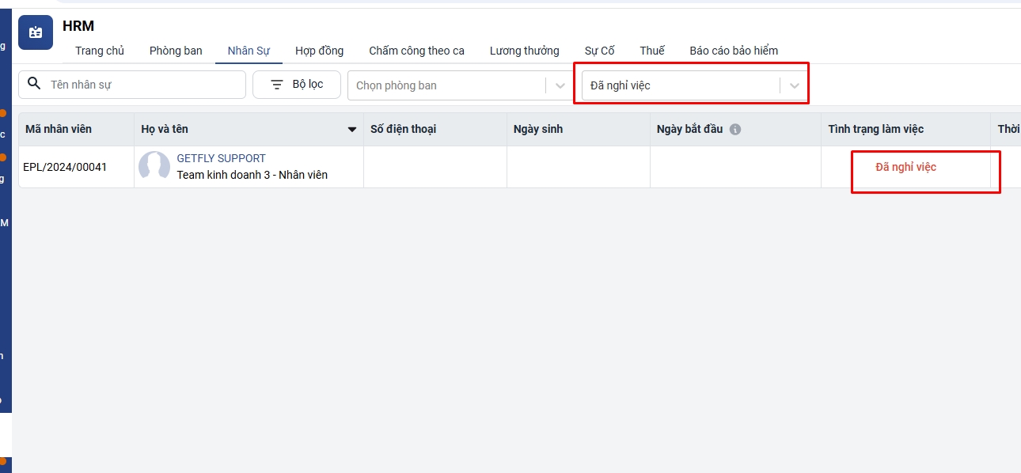
Task: Click the search magnifier icon
Action: 34,84
